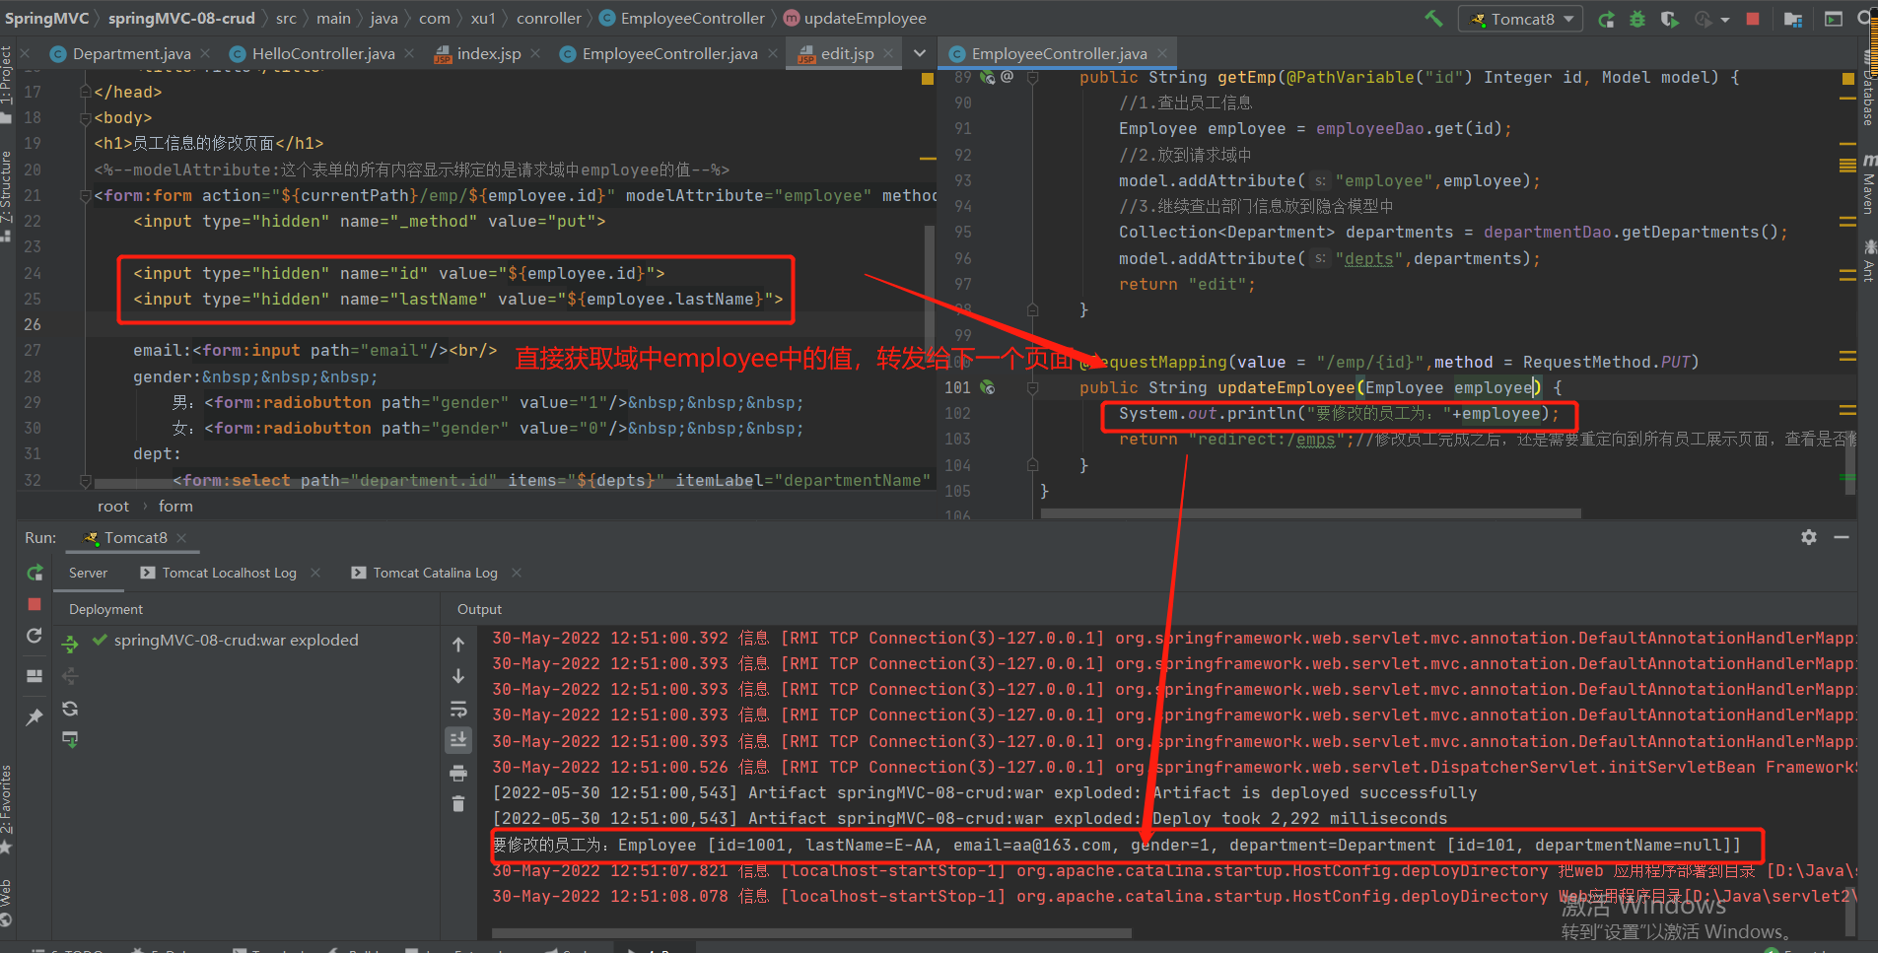
Task: Collapse the getEmp method fold on line 89
Action: tap(1032, 77)
